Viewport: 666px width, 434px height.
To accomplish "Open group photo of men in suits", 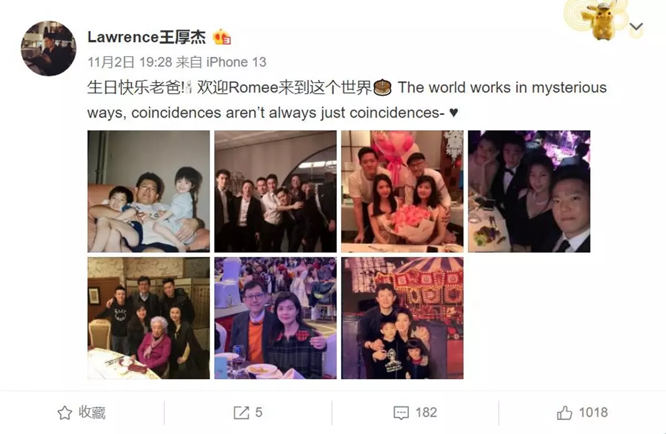I will tap(275, 191).
